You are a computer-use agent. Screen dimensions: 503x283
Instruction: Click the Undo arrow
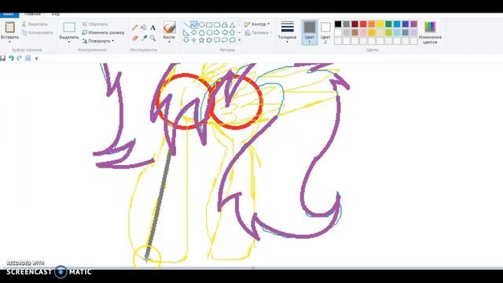(11, 58)
